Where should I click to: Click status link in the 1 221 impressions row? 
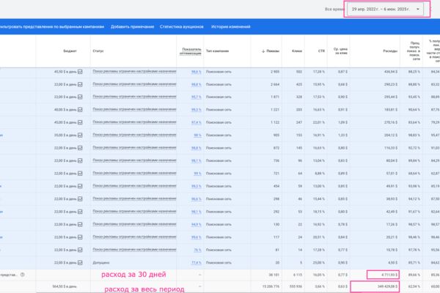click(x=134, y=109)
